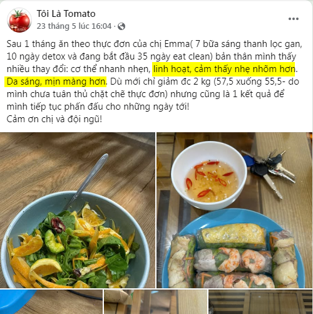
Task: Click highlighted phrase Da sáng, mịn màng hơn
Action: coord(56,81)
